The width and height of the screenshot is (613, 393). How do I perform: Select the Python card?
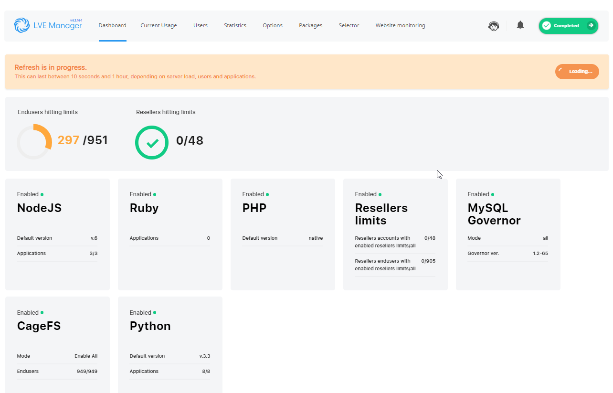coord(169,344)
